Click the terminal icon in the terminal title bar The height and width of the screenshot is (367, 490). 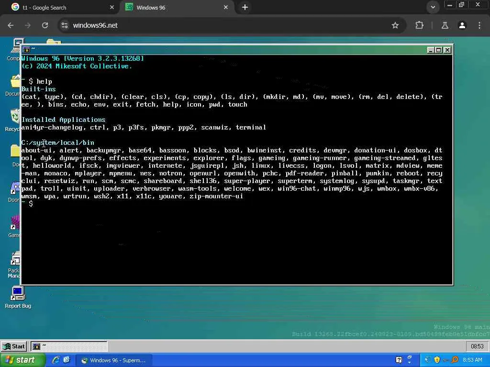tap(26, 50)
